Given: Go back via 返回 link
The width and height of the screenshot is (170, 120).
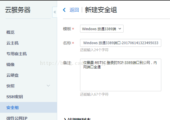Looking at the screenshot, I should click(74, 10).
